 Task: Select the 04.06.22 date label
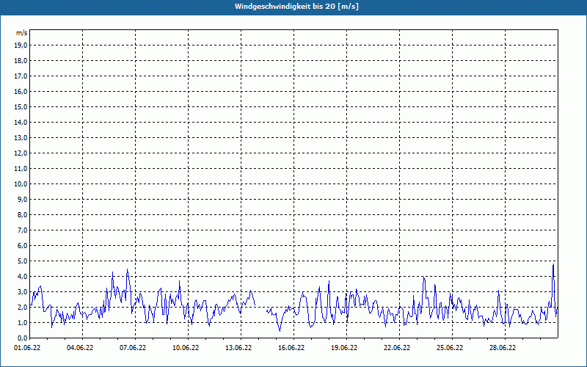80,348
